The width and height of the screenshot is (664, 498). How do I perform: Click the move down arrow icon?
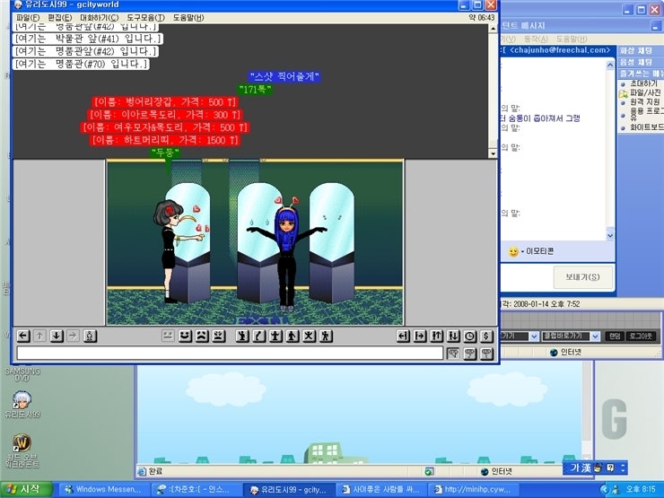point(56,336)
